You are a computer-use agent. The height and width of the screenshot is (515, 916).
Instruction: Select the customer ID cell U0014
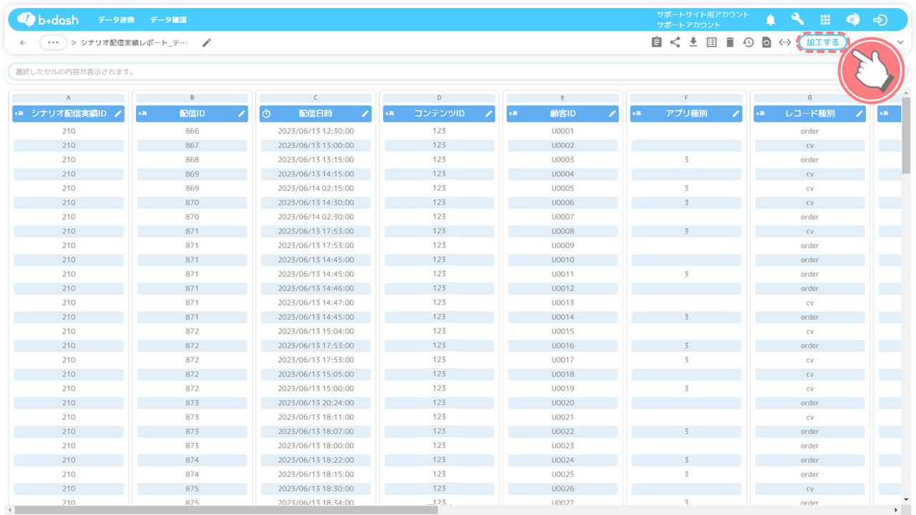(562, 317)
